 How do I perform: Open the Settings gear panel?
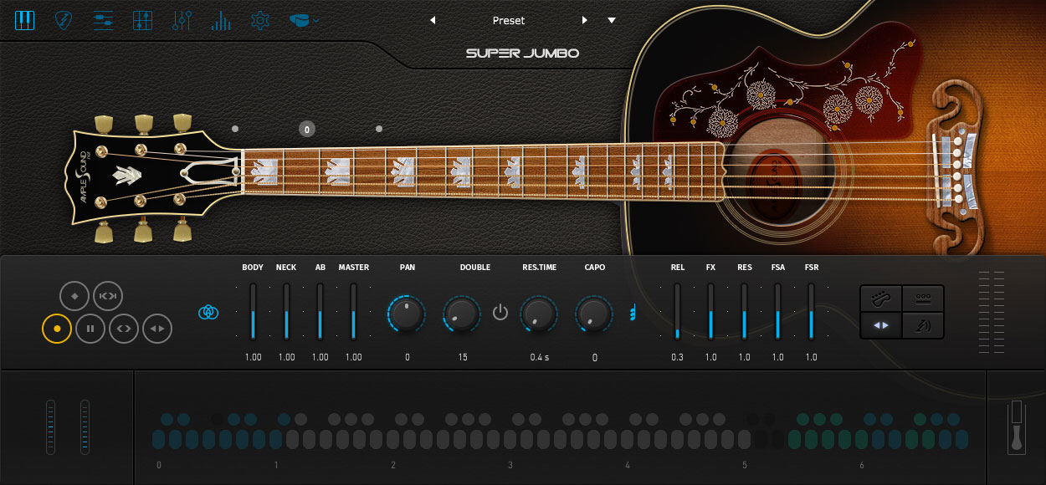[260, 20]
